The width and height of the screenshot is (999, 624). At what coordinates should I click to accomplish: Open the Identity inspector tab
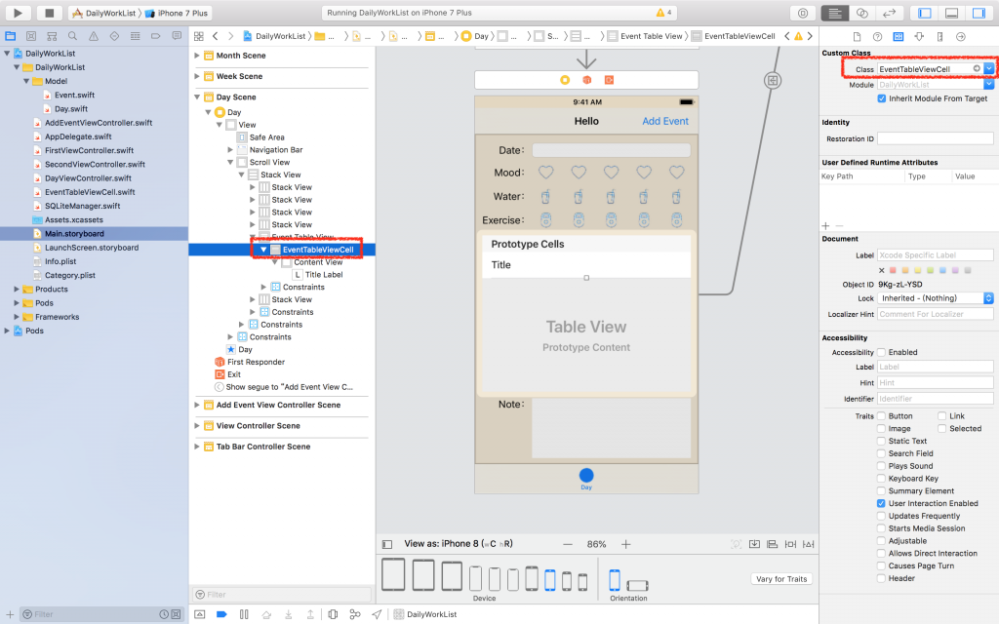[899, 37]
